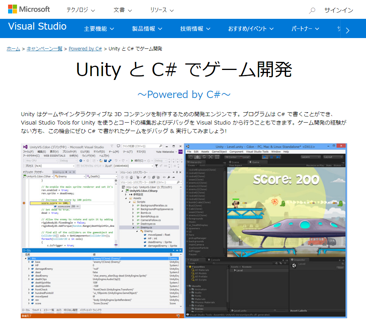The height and width of the screenshot is (324, 366).
Task: Click the サインイン link
Action: (339, 10)
